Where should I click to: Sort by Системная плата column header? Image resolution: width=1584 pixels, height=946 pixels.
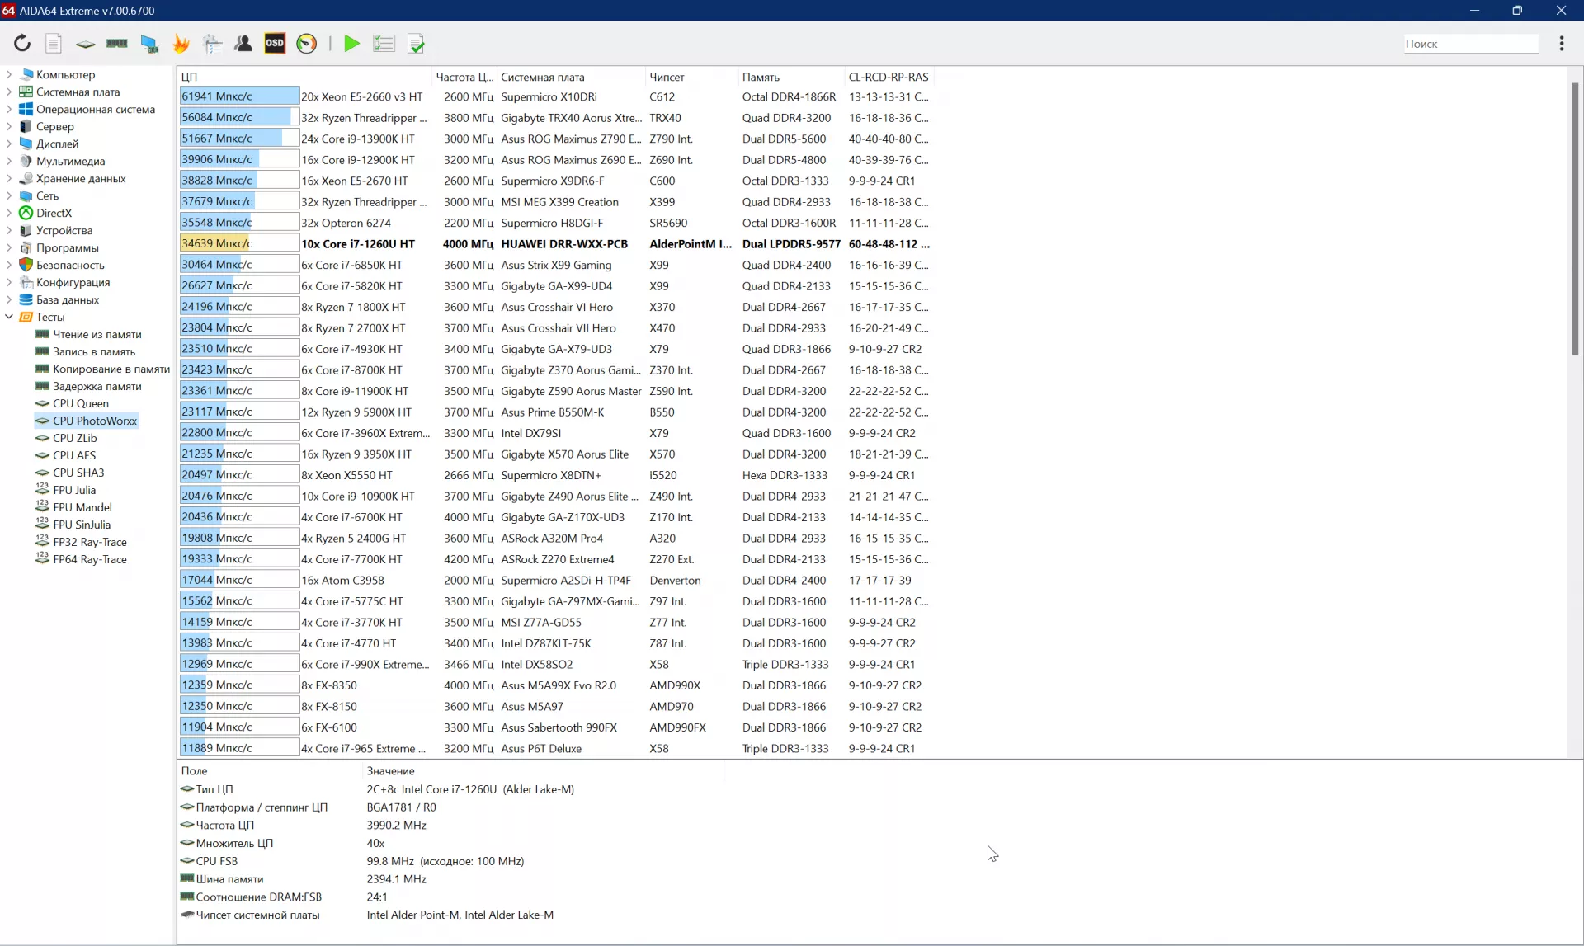click(571, 77)
